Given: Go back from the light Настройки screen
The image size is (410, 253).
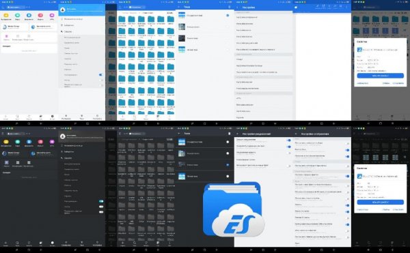Looking at the screenshot, I should [x=237, y=8].
